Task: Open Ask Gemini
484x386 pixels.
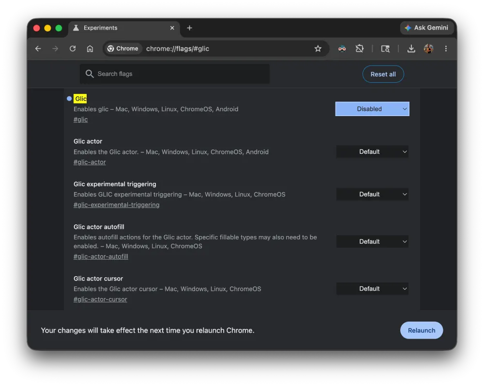Action: 427,28
